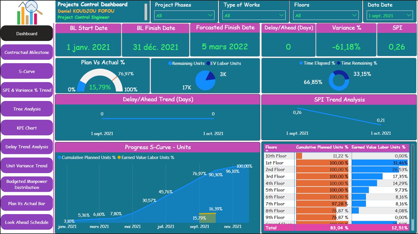Click the 31,46% earned value bar
This screenshot has height=234, width=418.
coord(380,163)
